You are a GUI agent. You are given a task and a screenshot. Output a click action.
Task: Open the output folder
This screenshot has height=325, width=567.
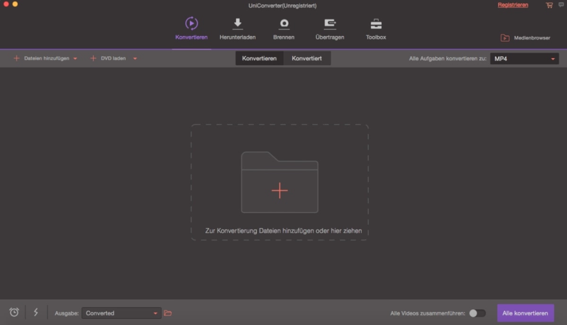click(168, 313)
